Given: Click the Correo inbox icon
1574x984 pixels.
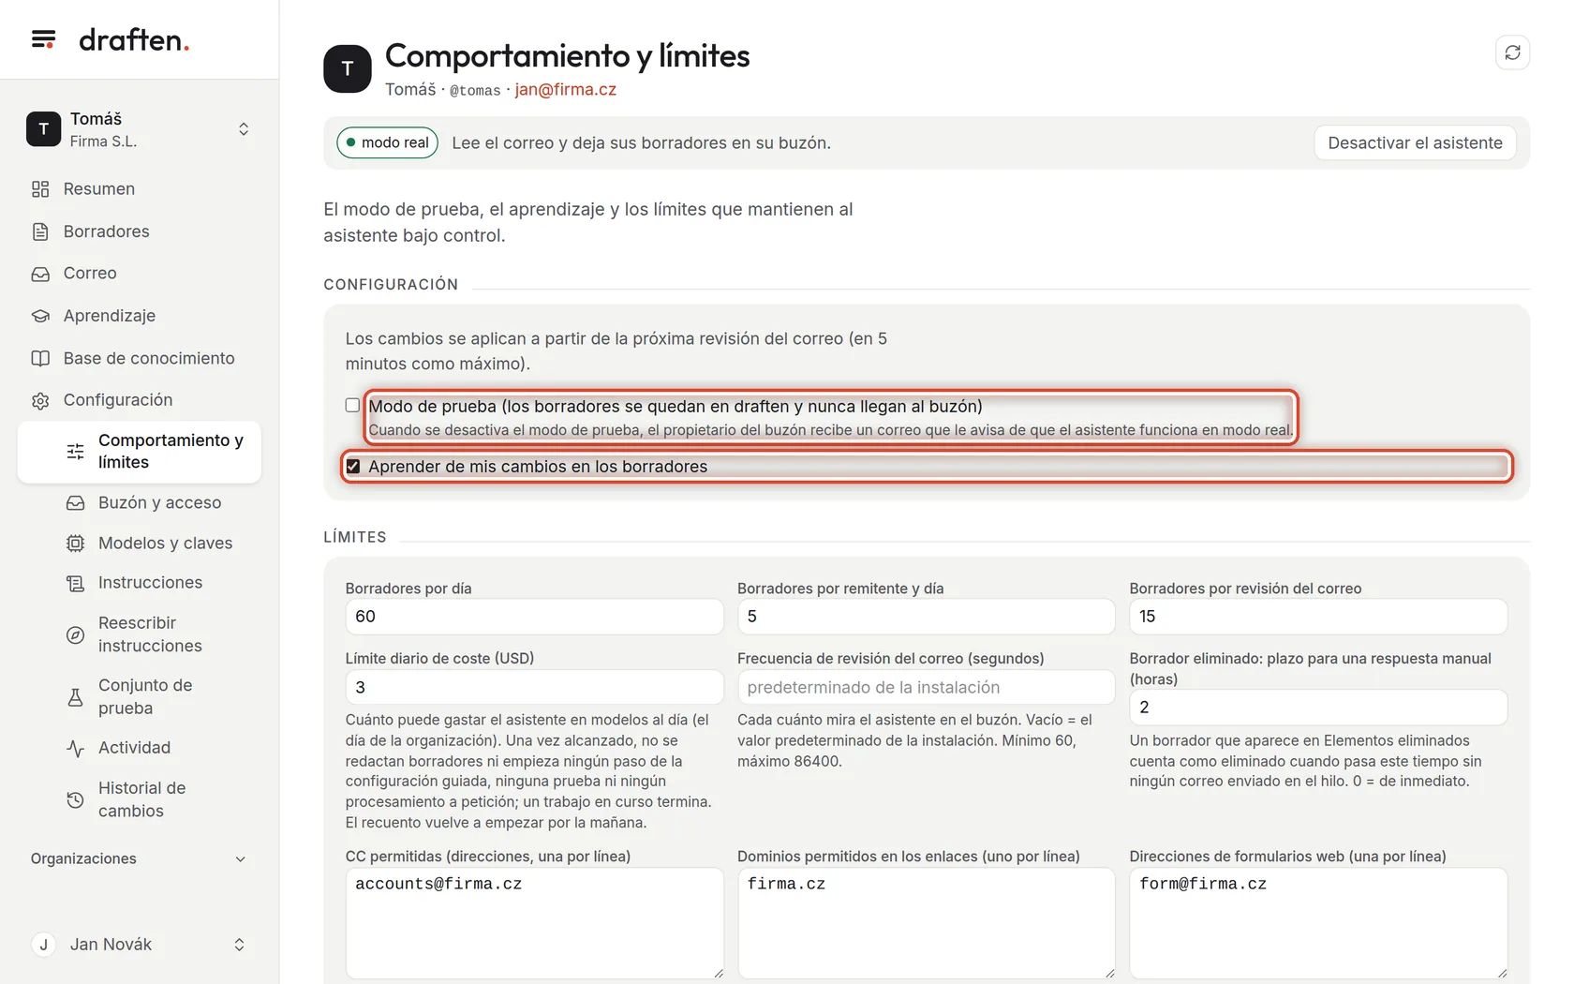Looking at the screenshot, I should click(x=40, y=274).
